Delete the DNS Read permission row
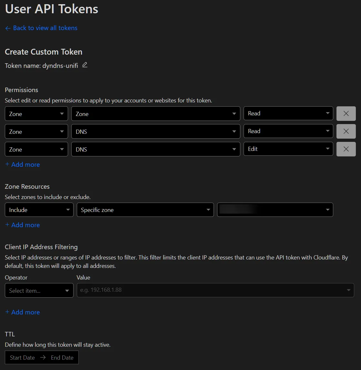This screenshot has width=361, height=370. click(x=346, y=131)
